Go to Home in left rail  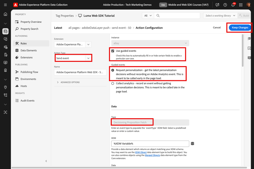coord(5,14)
